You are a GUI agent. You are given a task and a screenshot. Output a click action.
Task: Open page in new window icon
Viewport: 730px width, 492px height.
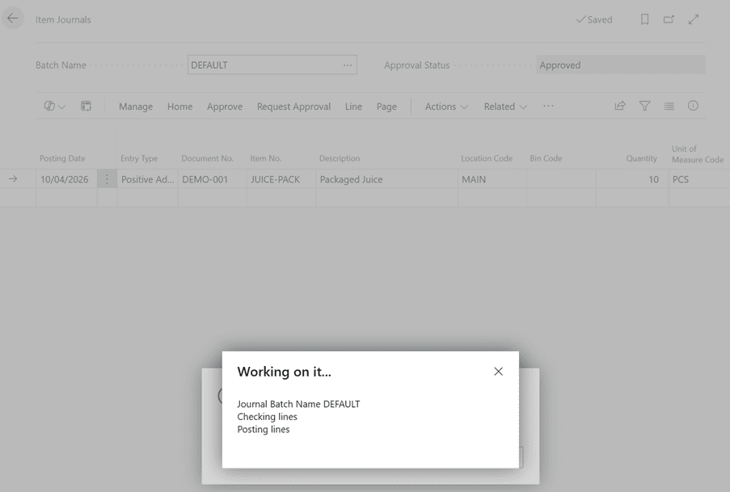(669, 19)
